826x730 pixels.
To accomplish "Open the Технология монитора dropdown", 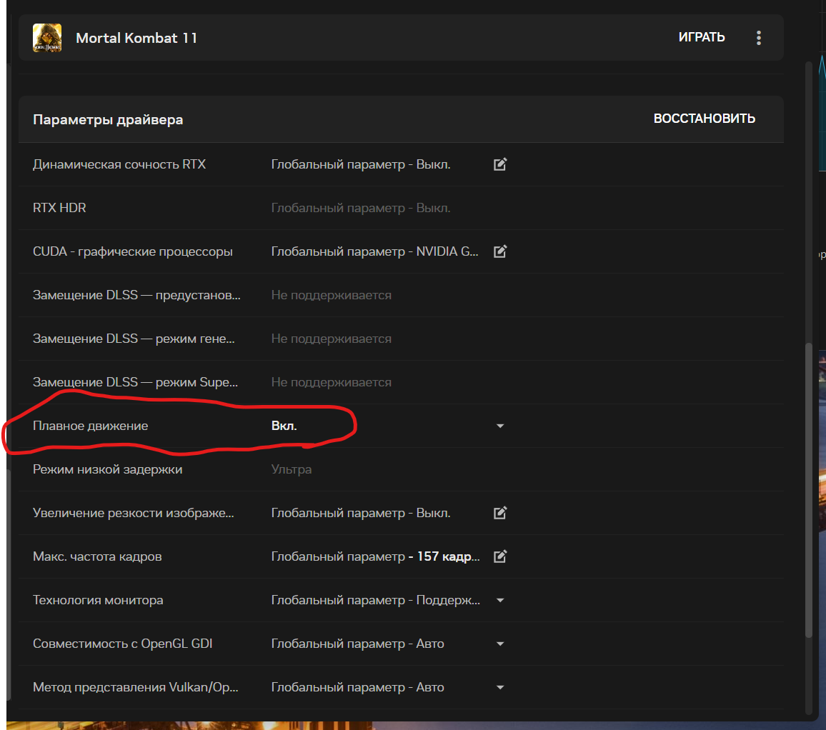I will tap(500, 600).
